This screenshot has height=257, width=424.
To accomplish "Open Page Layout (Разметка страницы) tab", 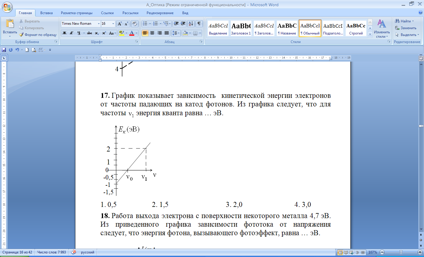I will pyautogui.click(x=77, y=13).
